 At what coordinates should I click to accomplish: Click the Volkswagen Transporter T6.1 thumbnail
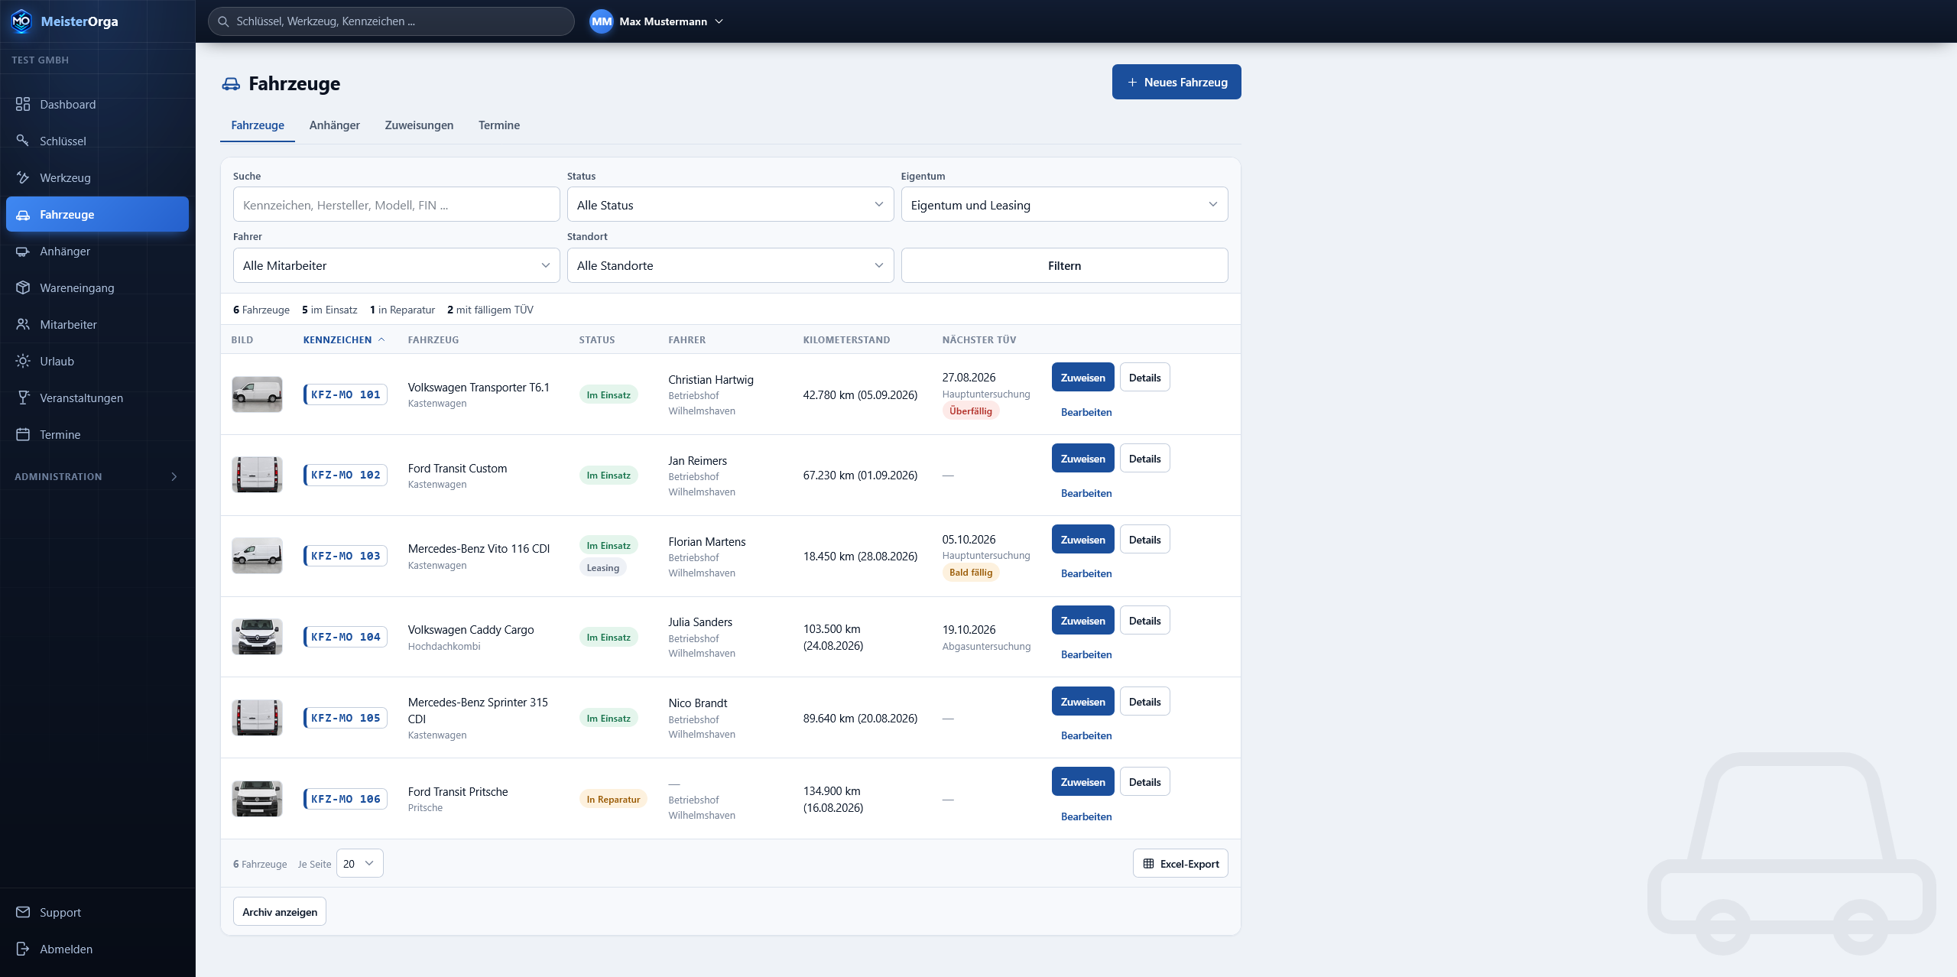pos(257,394)
